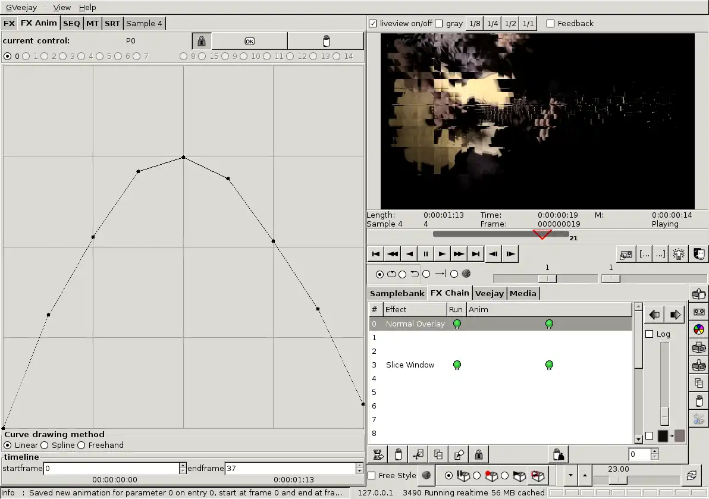
Task: Click the scissors cut icon below FX chain
Action: click(x=419, y=454)
